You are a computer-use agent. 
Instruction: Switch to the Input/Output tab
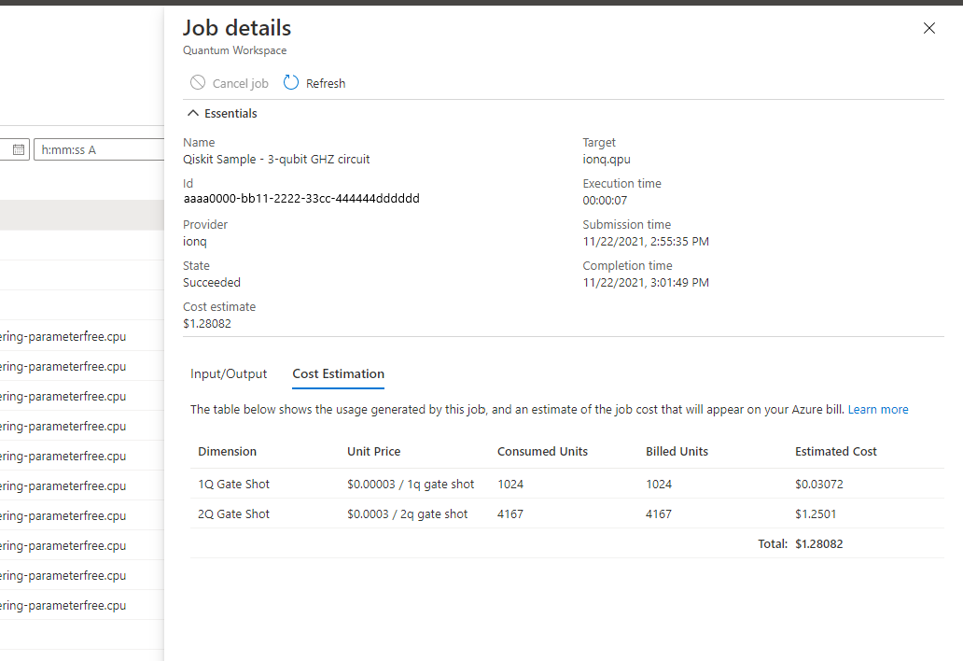pyautogui.click(x=228, y=373)
